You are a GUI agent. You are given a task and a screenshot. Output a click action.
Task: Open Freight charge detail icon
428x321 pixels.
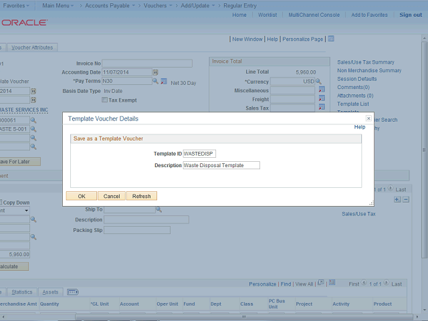coord(322,98)
